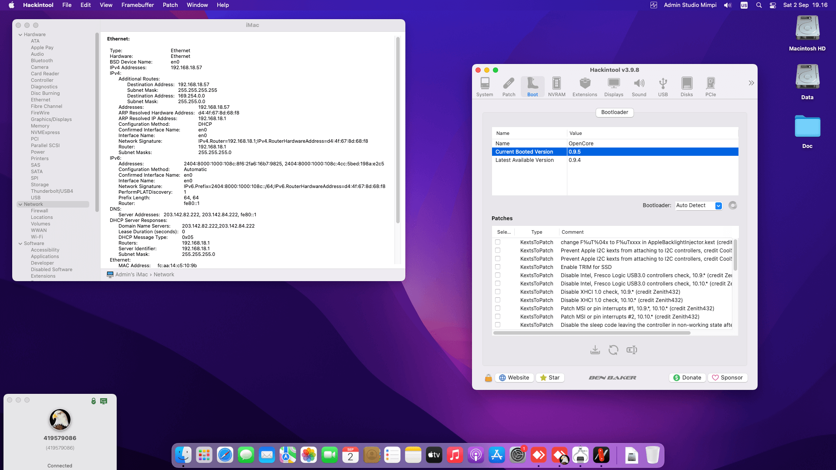836x470 pixels.
Task: Open the File menu
Action: [67, 5]
